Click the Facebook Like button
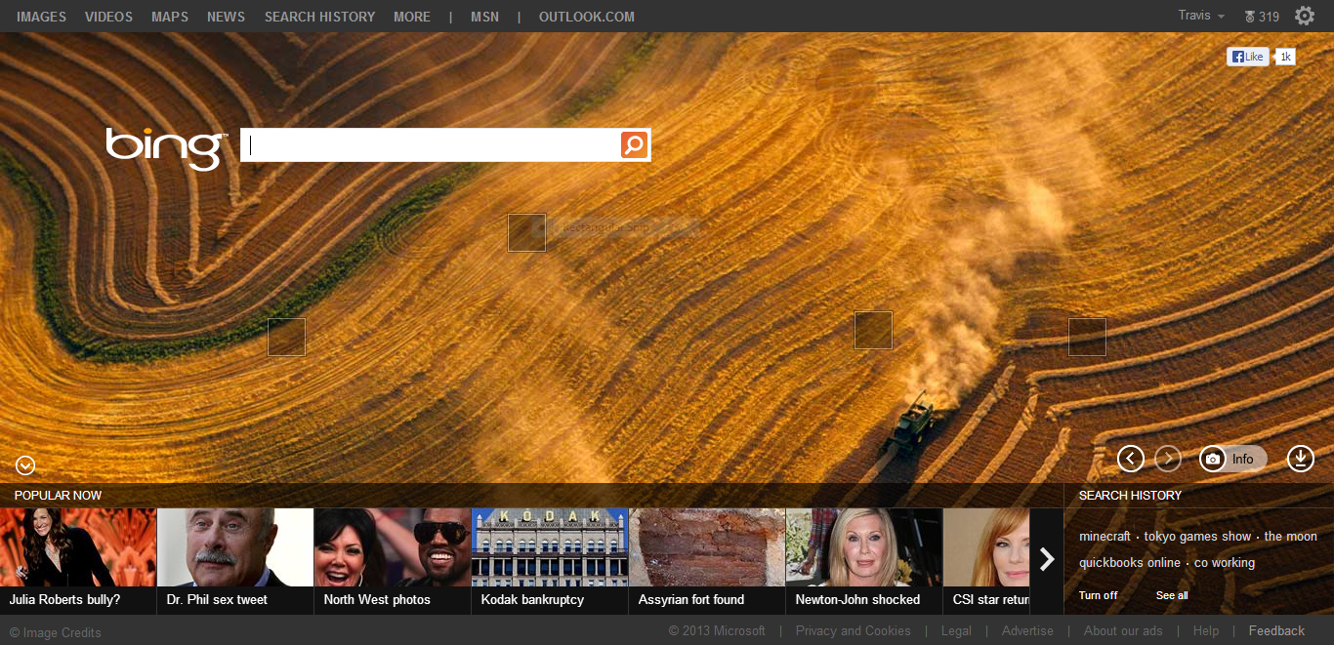1334x645 pixels. click(x=1247, y=57)
